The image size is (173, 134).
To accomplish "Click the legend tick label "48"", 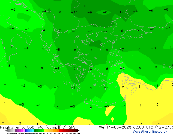I will tap(75, 133).
